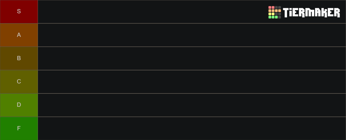
Task: Click the empty A tier row area
Action: coord(192,35)
